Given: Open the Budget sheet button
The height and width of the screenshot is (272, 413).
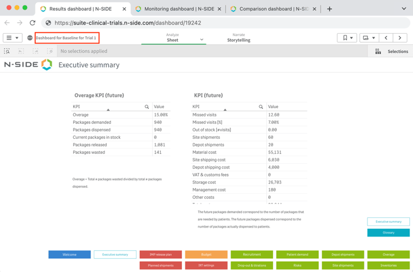Looking at the screenshot, I should click(206, 255).
